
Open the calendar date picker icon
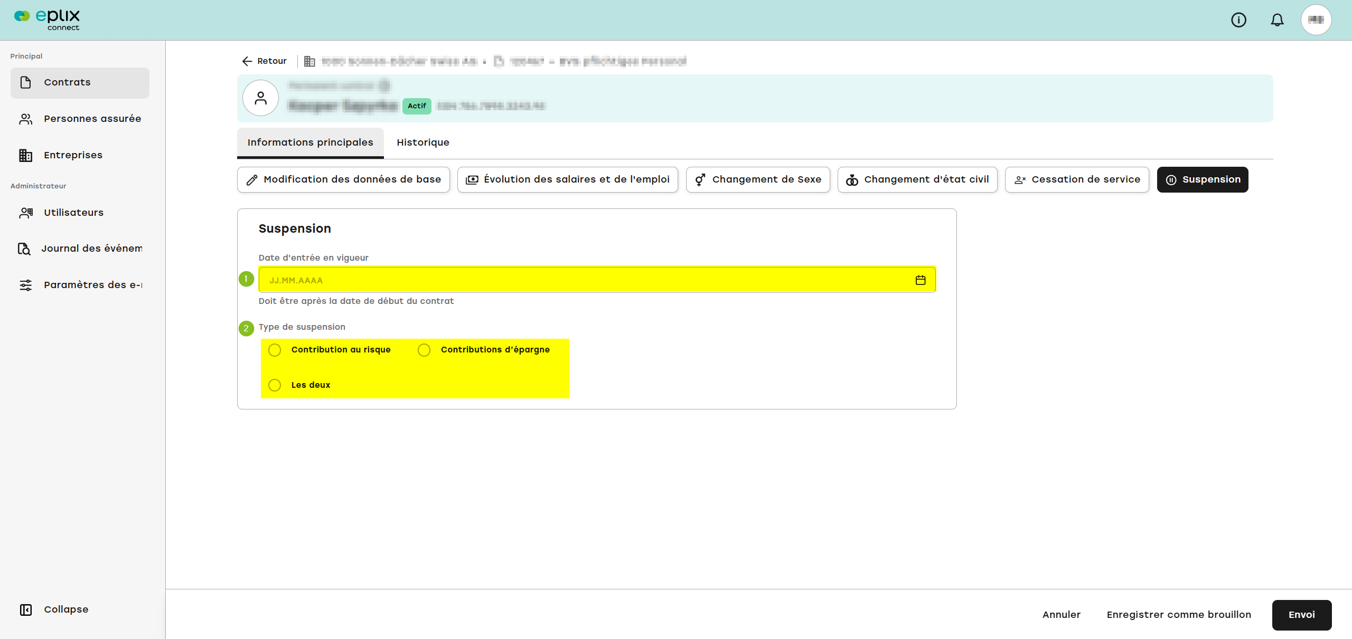(921, 280)
